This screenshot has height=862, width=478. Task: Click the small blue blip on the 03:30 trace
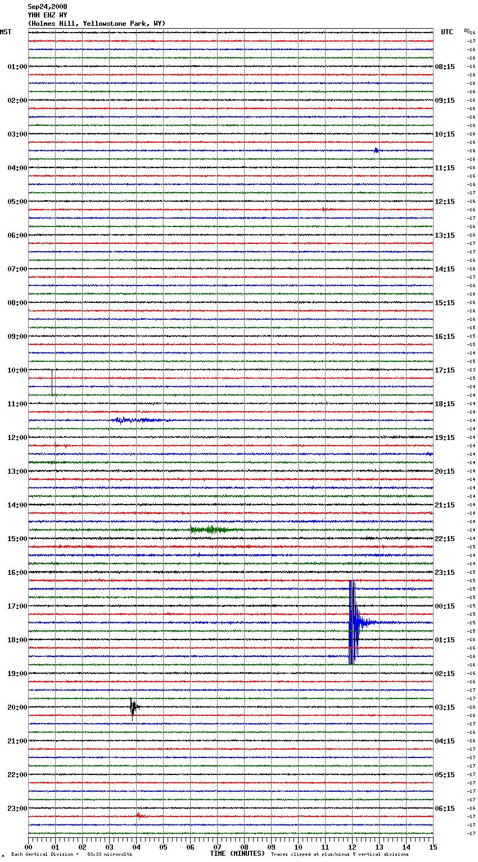click(x=376, y=150)
